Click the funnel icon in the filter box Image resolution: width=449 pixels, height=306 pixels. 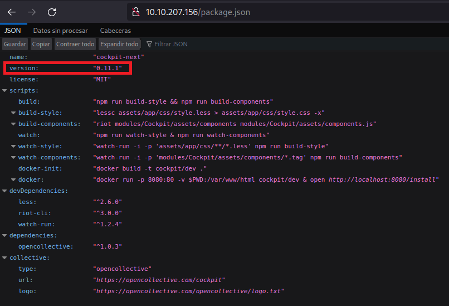click(x=149, y=44)
